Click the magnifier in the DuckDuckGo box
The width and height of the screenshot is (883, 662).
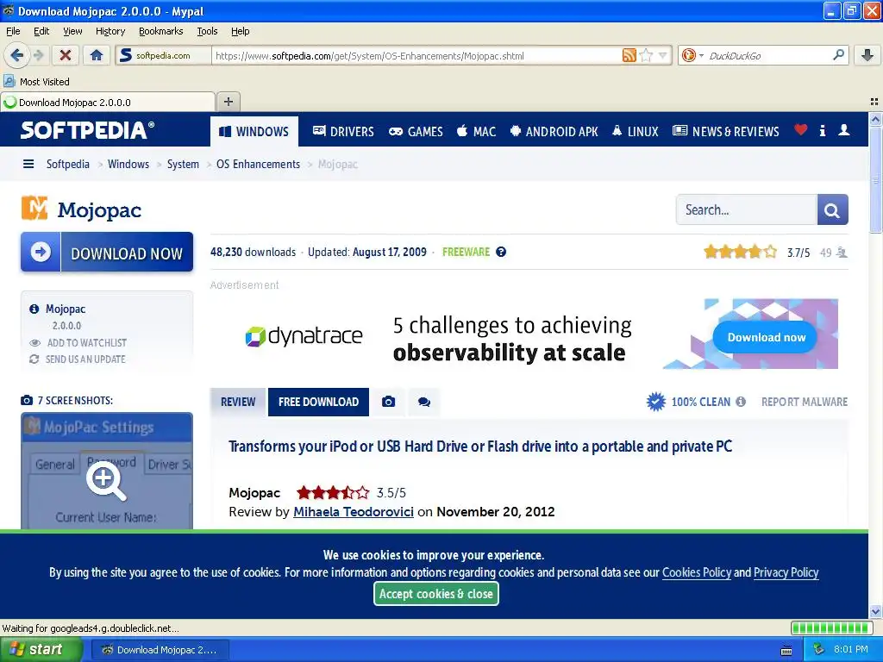tap(838, 55)
